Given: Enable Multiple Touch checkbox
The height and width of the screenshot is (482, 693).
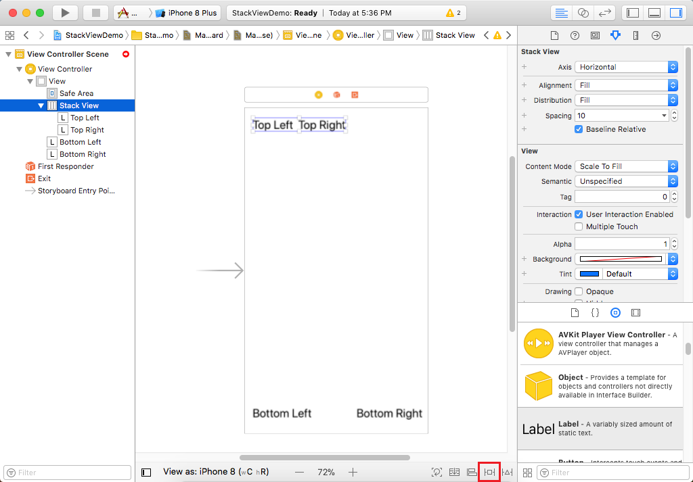Looking at the screenshot, I should pos(579,226).
